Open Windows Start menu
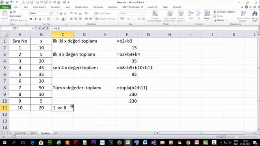 pyautogui.click(x=4, y=142)
